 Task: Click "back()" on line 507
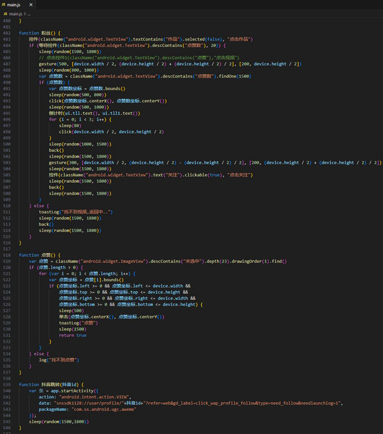click(56, 187)
